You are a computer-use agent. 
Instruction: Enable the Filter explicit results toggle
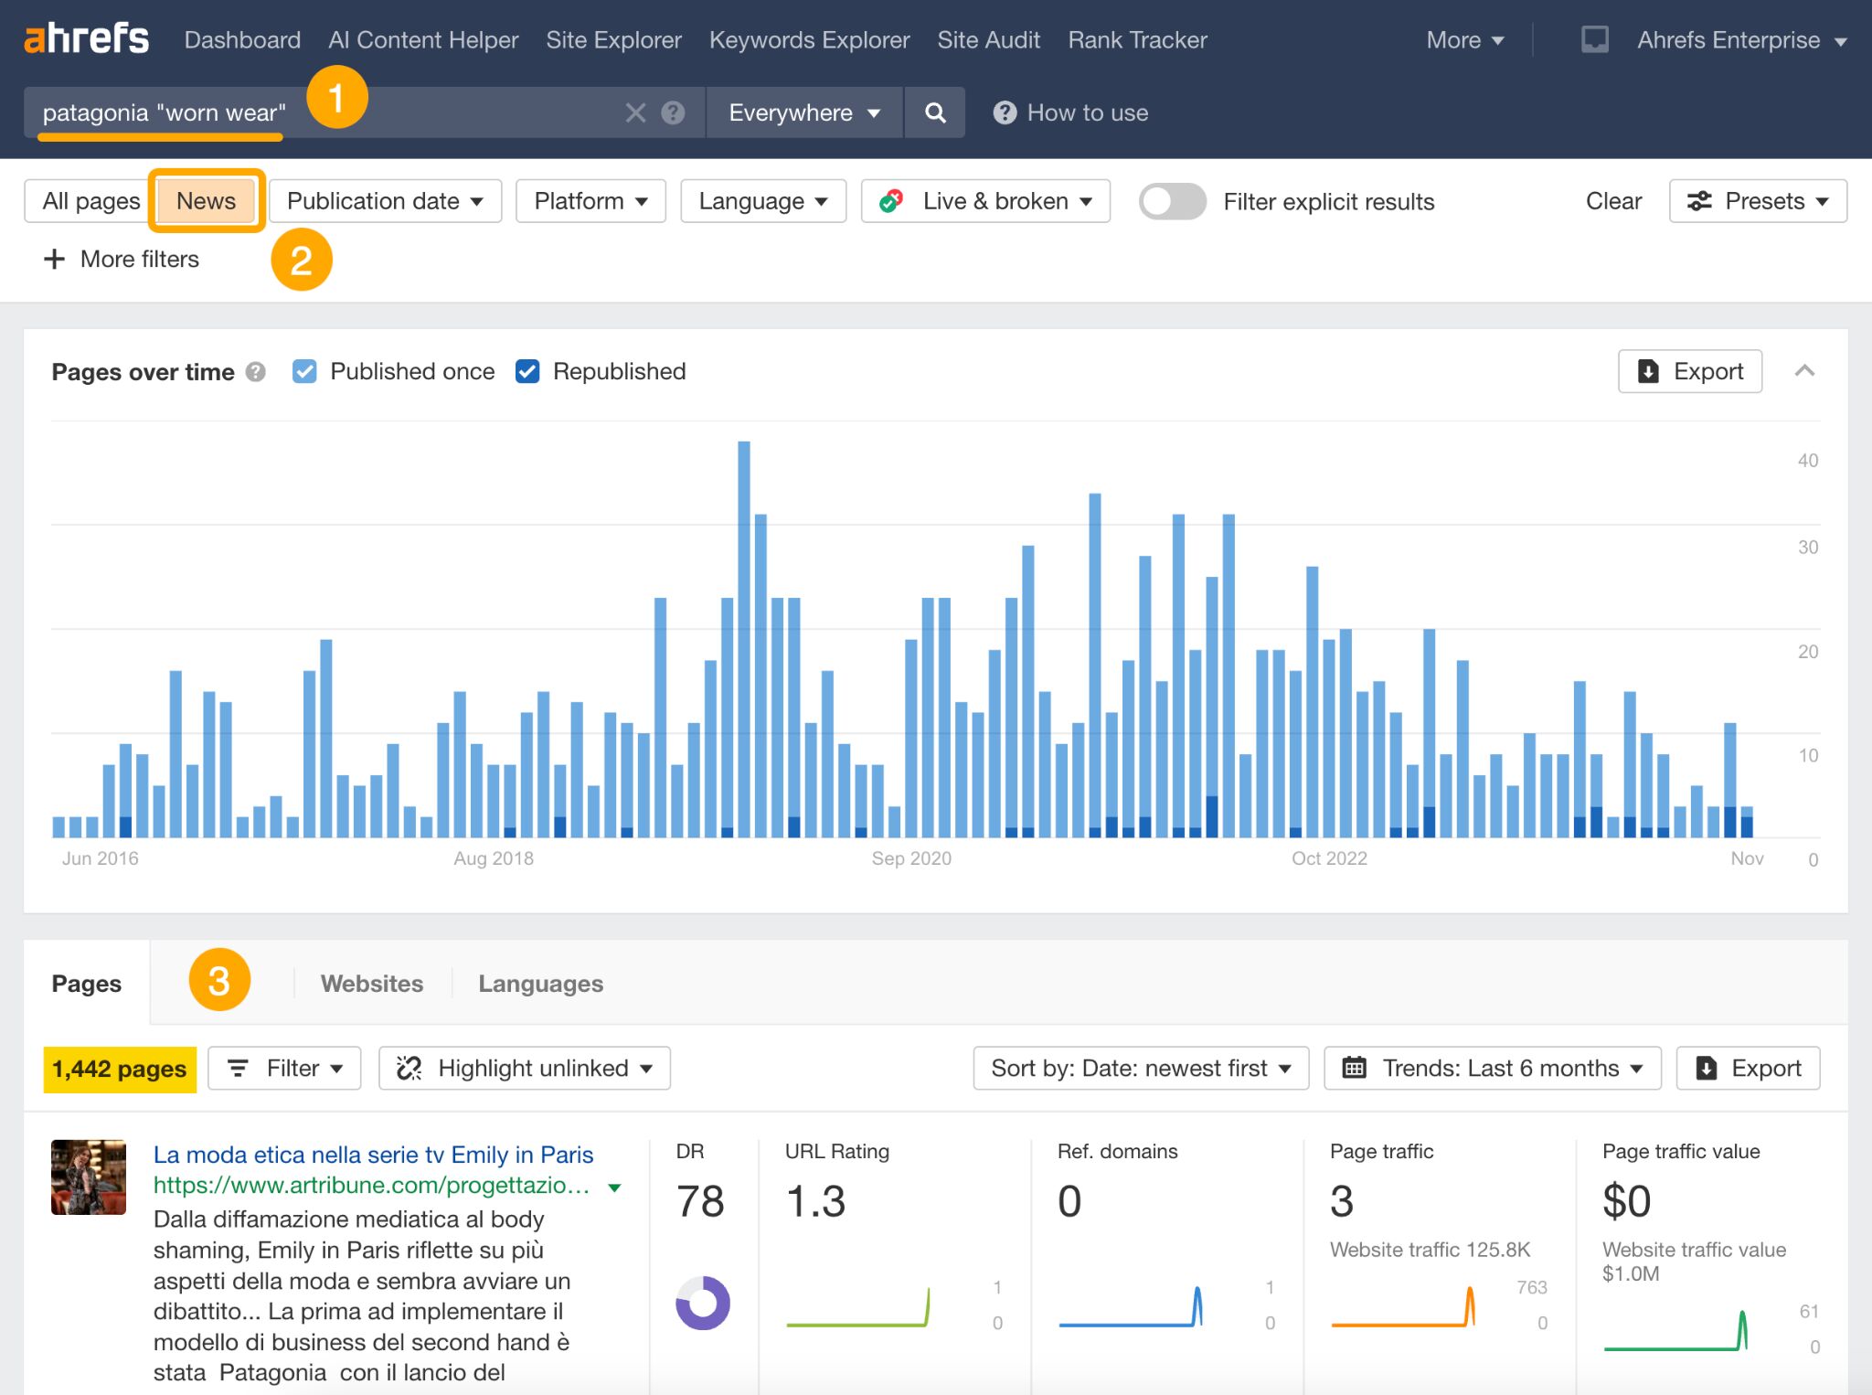click(1173, 201)
